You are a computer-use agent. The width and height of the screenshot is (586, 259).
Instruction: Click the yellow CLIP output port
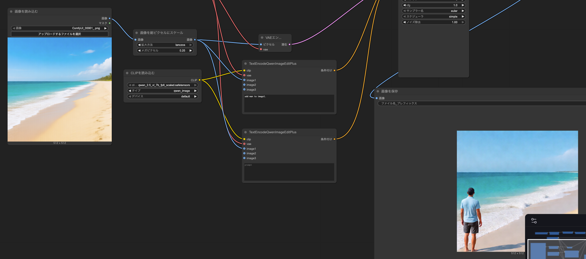tap(199, 80)
